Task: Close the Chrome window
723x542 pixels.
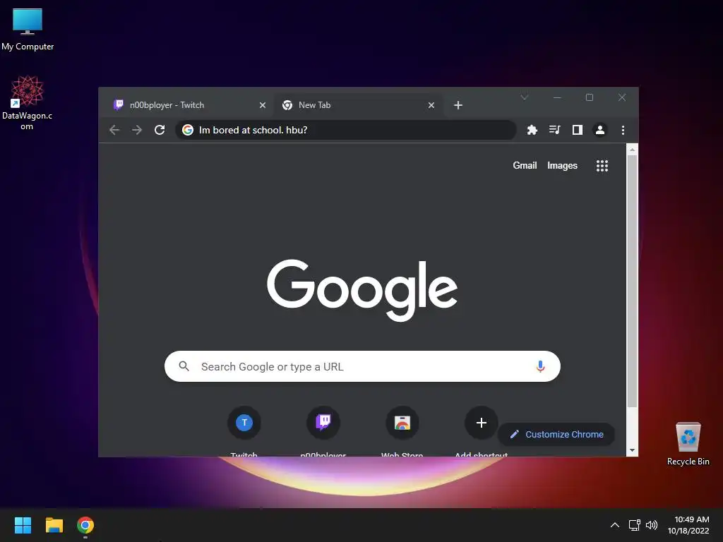Action: (x=622, y=97)
